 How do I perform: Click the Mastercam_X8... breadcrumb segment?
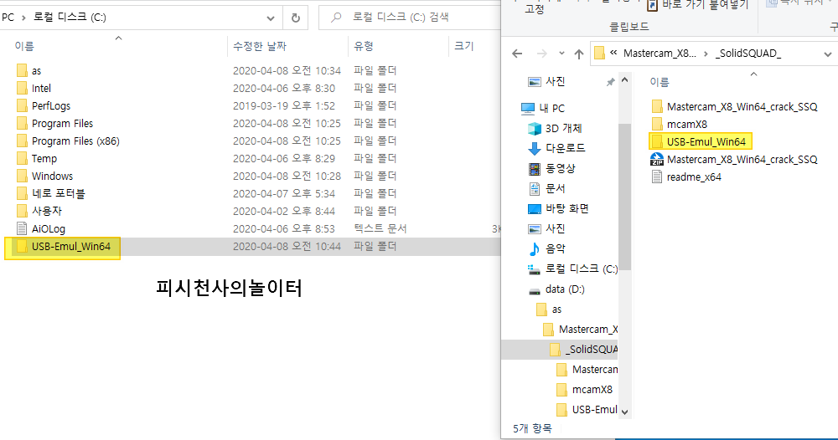660,54
